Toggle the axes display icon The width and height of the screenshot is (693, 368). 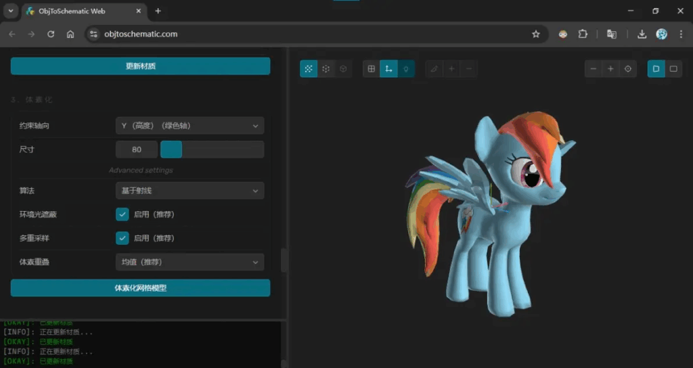[388, 69]
